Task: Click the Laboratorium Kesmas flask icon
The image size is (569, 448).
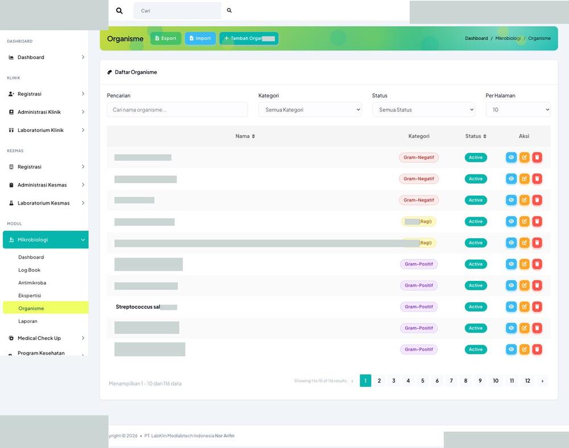Action: 11,203
